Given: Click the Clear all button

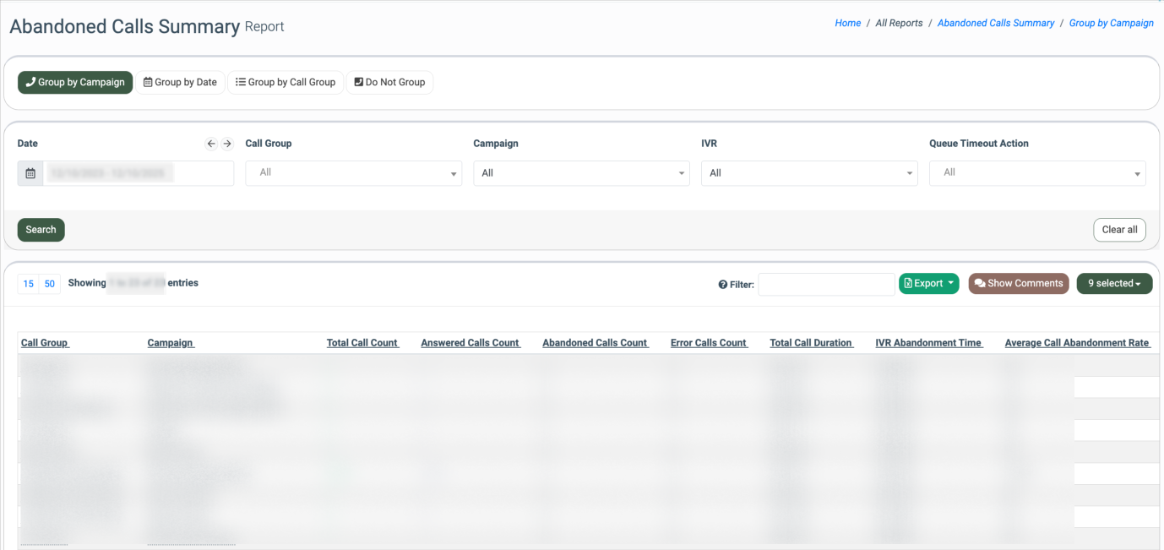Looking at the screenshot, I should pos(1119,230).
